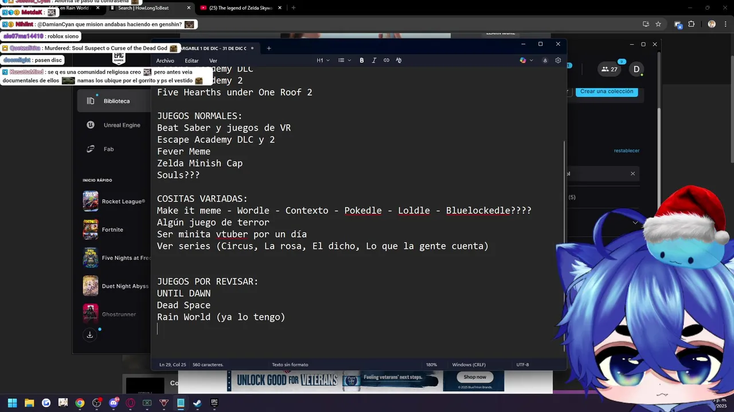The height and width of the screenshot is (412, 734).
Task: Open Chrome three-dot menu
Action: point(725,24)
